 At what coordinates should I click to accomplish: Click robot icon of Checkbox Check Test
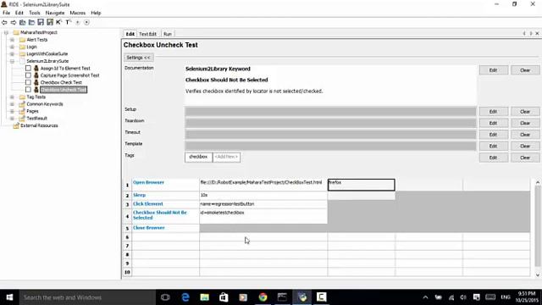(36, 82)
